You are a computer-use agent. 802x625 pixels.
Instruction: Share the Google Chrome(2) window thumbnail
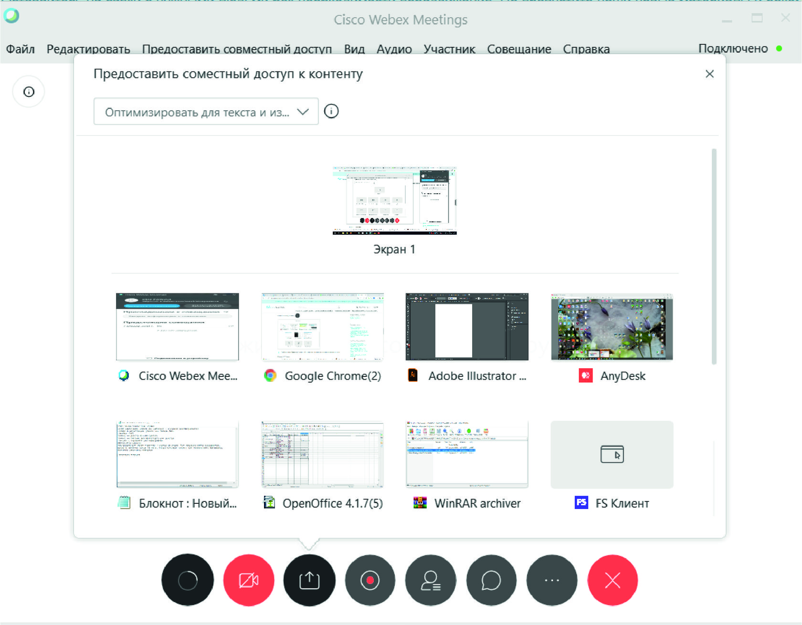[x=323, y=327]
